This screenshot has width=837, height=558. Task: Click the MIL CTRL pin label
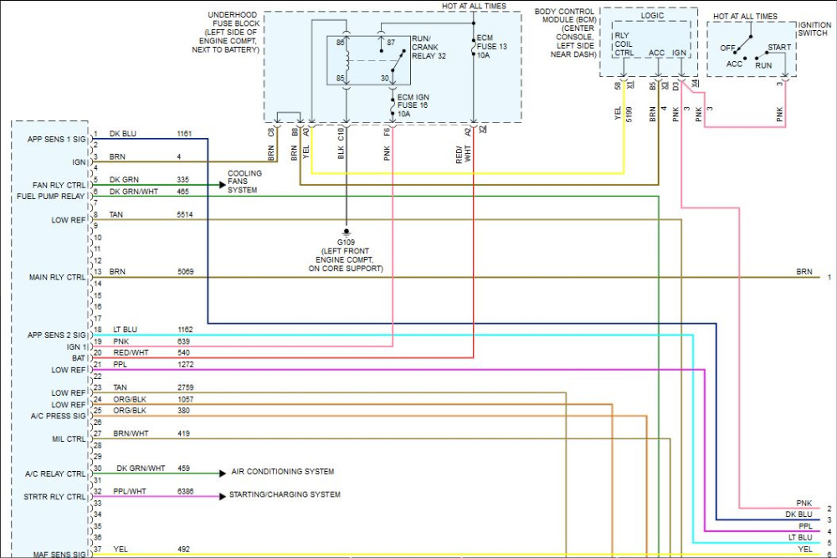pos(69,438)
